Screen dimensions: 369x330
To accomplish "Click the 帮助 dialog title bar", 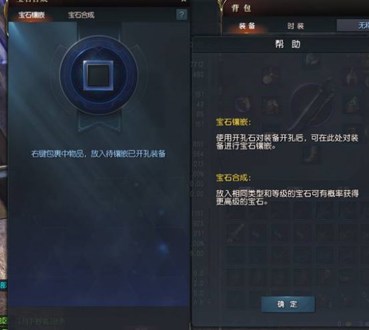I will [x=288, y=44].
